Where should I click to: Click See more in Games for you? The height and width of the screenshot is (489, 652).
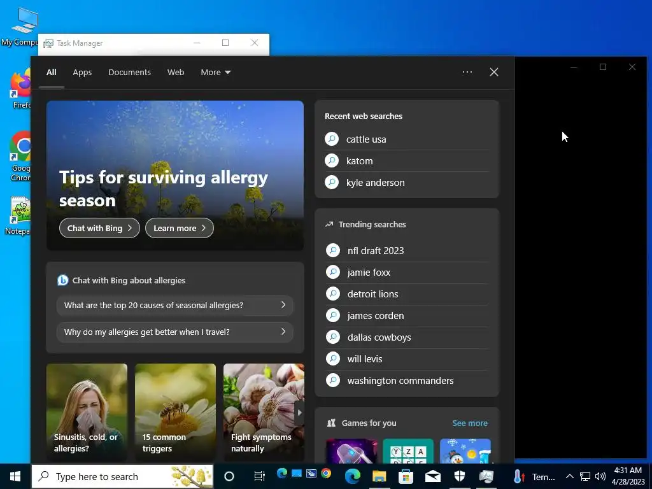pyautogui.click(x=470, y=423)
